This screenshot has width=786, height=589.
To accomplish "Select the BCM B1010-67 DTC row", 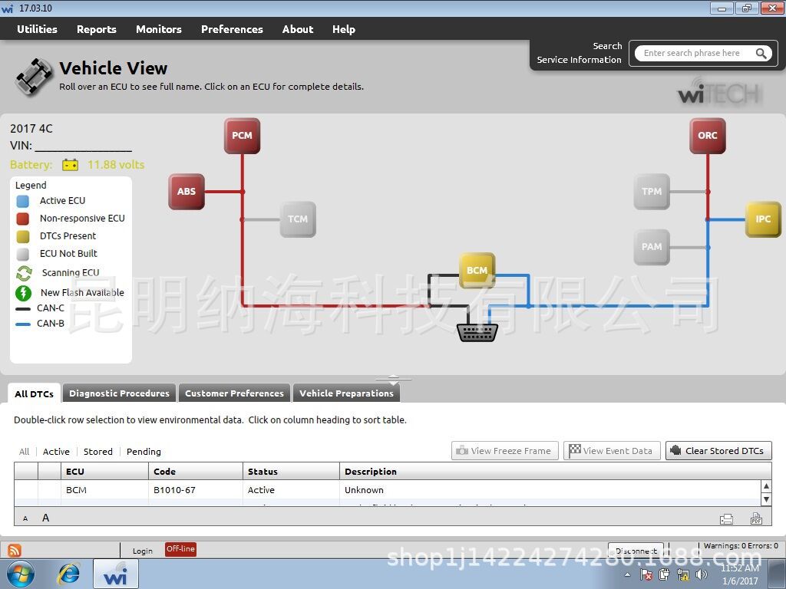I will (388, 490).
